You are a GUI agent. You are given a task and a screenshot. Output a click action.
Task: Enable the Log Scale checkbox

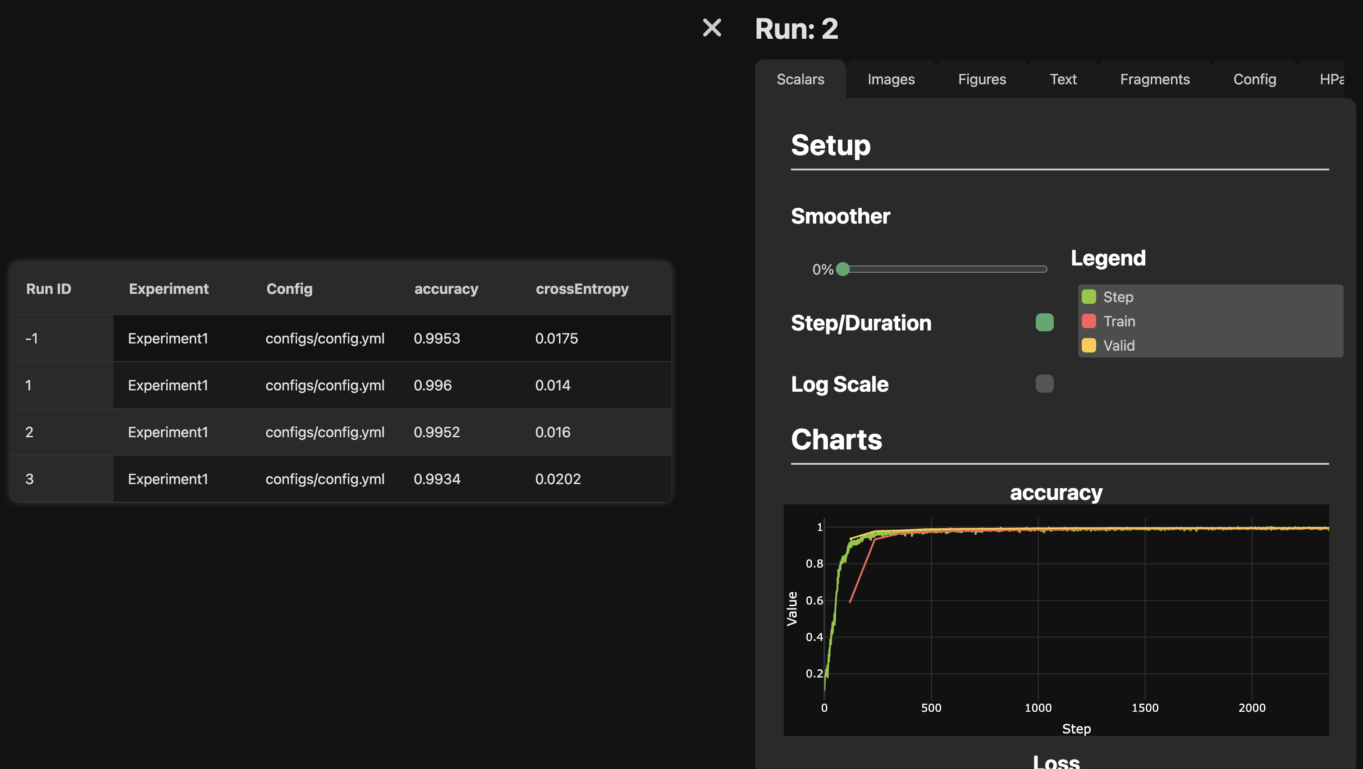(1044, 384)
